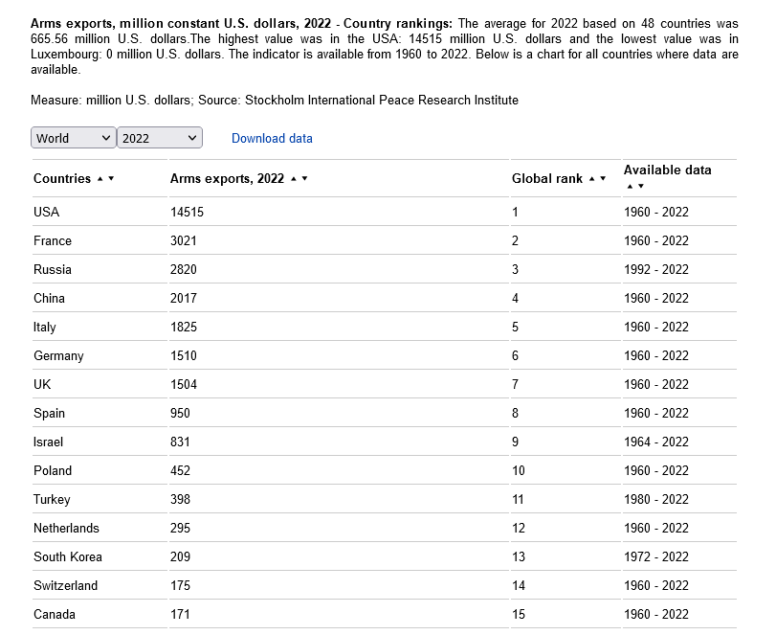Image resolution: width=776 pixels, height=635 pixels.
Task: Open the World region dropdown
Action: click(74, 138)
